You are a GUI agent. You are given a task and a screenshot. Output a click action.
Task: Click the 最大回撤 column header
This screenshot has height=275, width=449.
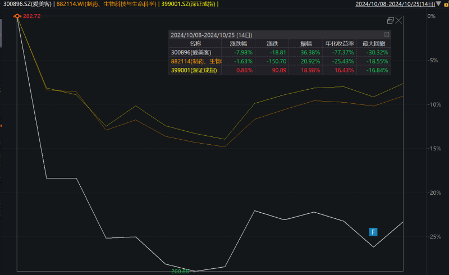374,44
